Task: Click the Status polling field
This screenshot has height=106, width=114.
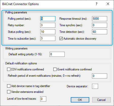Action: (x=48, y=32)
